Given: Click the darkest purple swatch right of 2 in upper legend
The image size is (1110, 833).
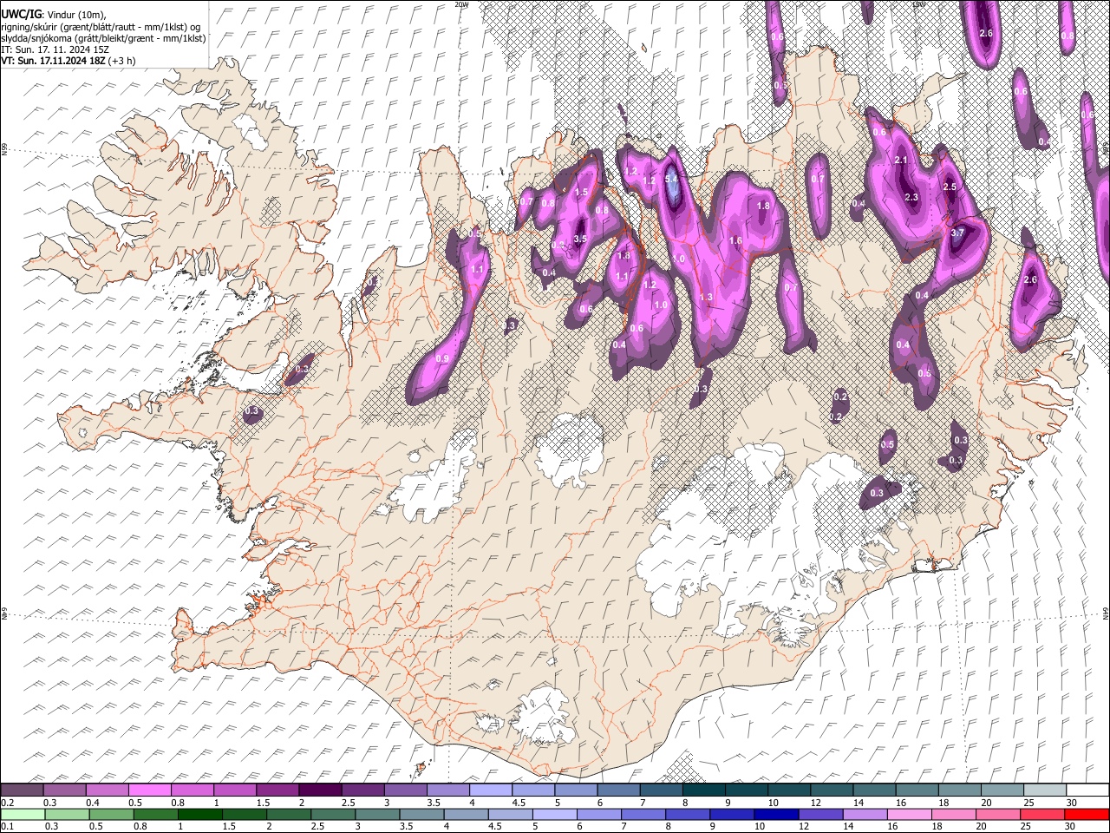Looking at the screenshot, I should (x=319, y=790).
